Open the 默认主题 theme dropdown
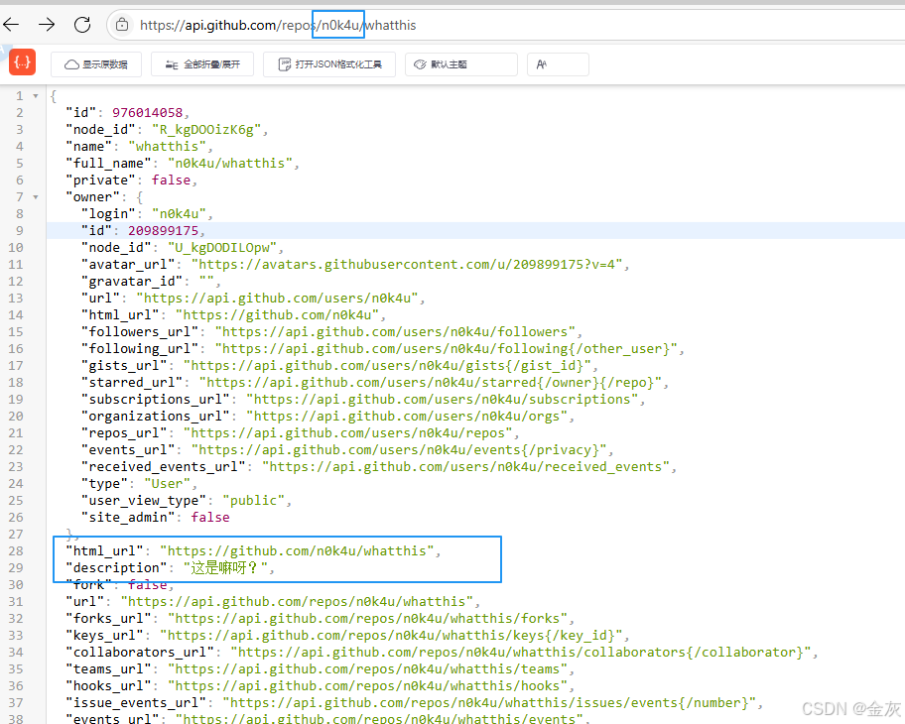The width and height of the screenshot is (905, 724). click(x=461, y=64)
